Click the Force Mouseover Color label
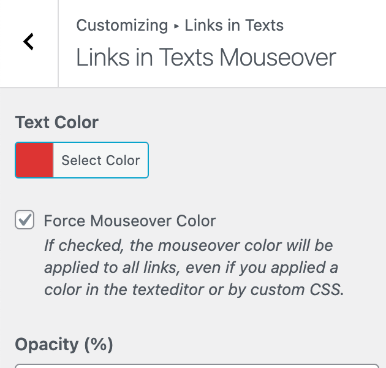The image size is (386, 368). 130,221
